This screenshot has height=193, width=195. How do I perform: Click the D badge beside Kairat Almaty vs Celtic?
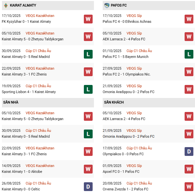[x=88, y=186]
